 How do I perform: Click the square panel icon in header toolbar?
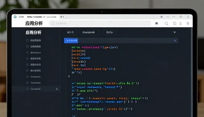(175, 23)
